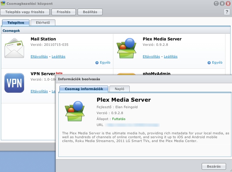Click Eltávolítás link under VPN Server
Screen dimensions: 232x172
39,91
